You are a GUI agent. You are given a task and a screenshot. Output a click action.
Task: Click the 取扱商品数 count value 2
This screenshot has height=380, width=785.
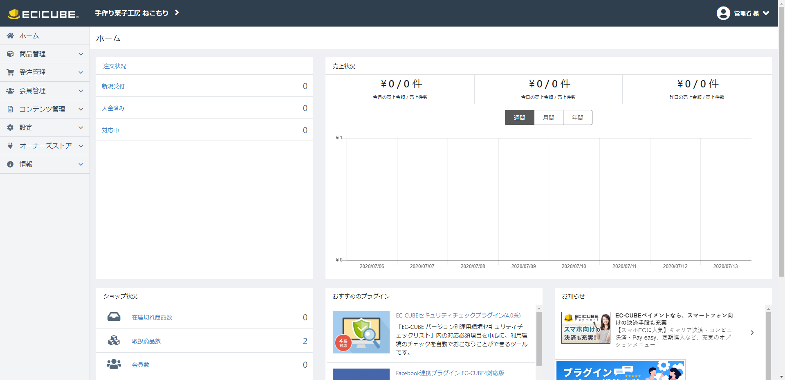[305, 341]
